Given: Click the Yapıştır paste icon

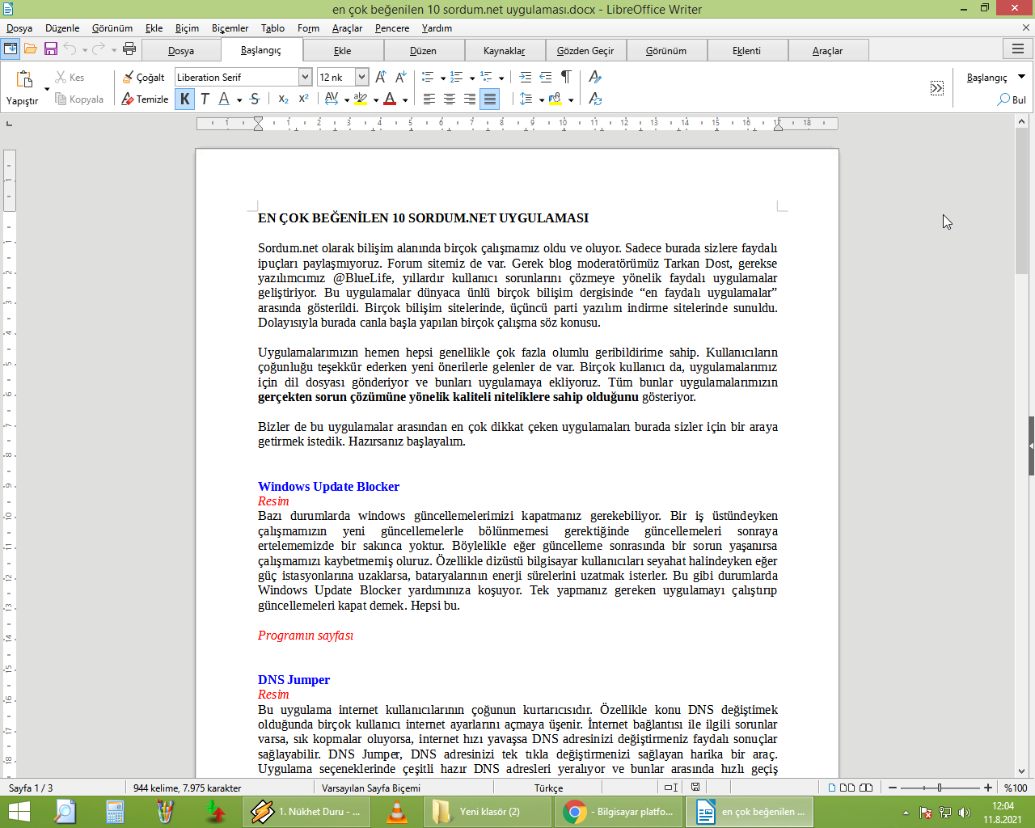Looking at the screenshot, I should coord(24,79).
